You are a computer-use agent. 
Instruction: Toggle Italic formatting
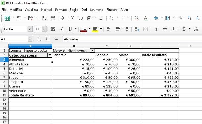coord(62,29)
